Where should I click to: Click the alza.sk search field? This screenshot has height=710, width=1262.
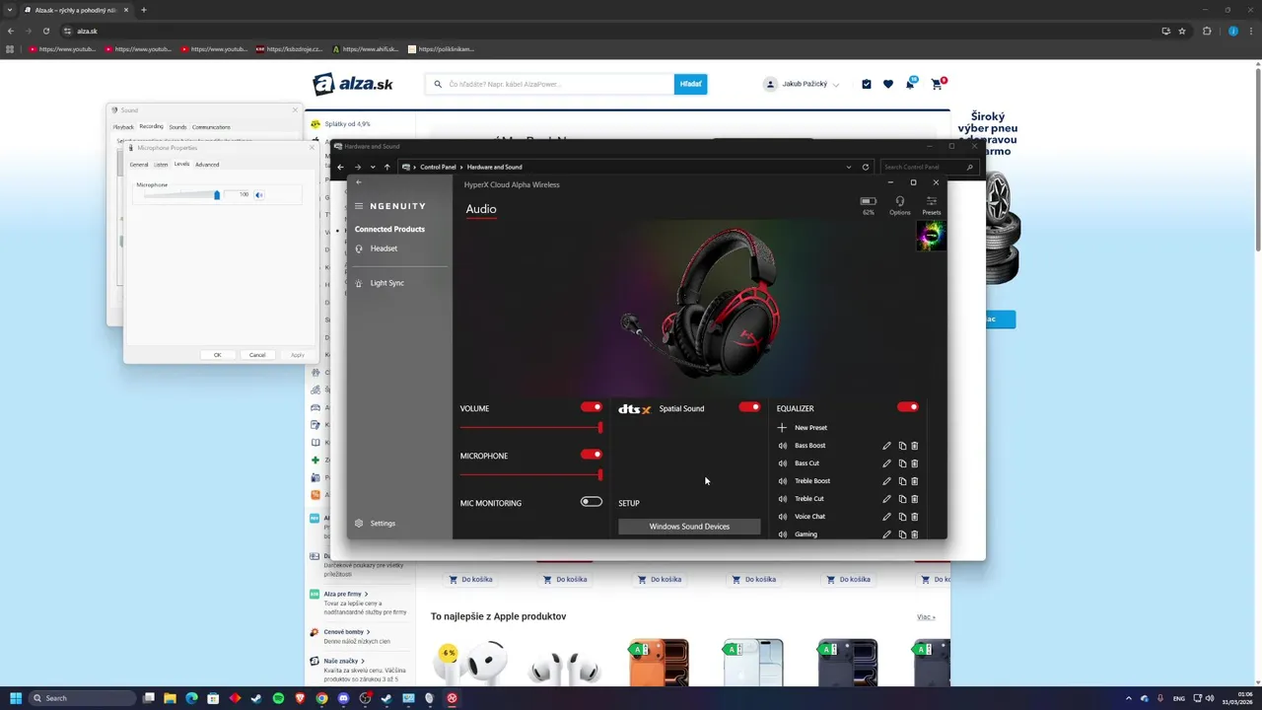tap(552, 84)
